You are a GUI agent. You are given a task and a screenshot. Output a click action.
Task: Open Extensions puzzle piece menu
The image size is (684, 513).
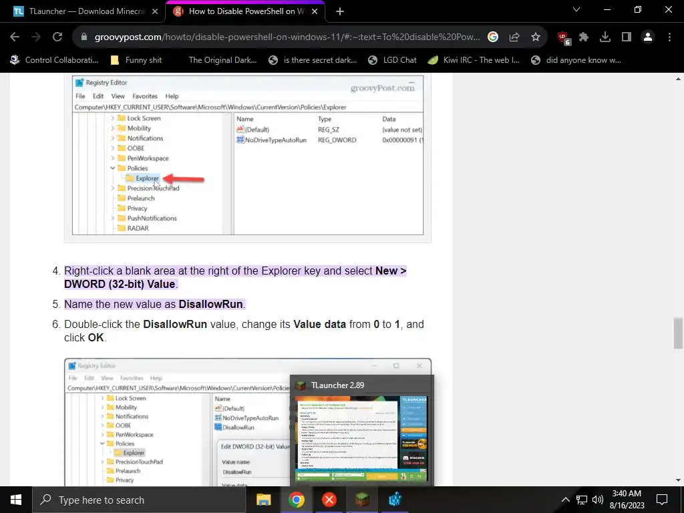[x=584, y=37]
